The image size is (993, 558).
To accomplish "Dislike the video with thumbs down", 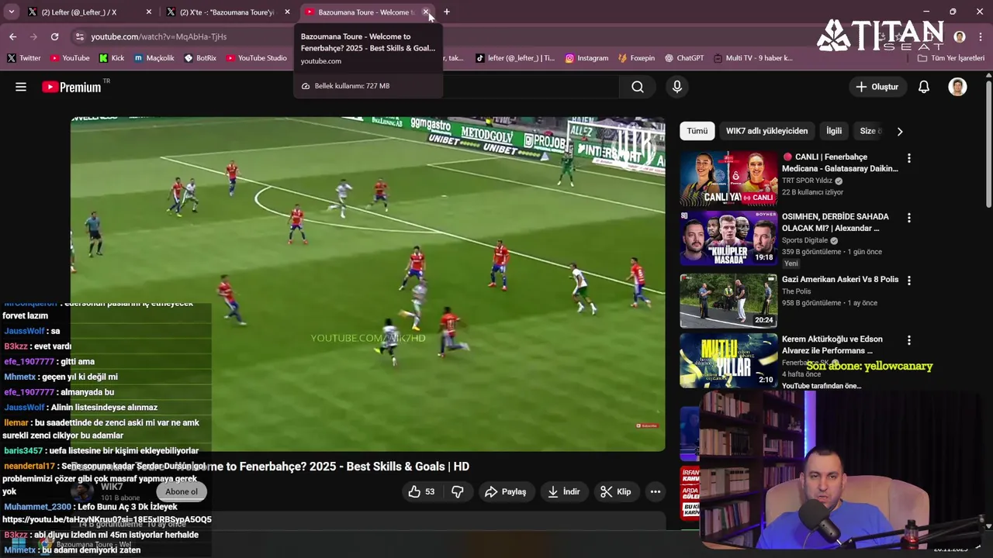I will 458,491.
